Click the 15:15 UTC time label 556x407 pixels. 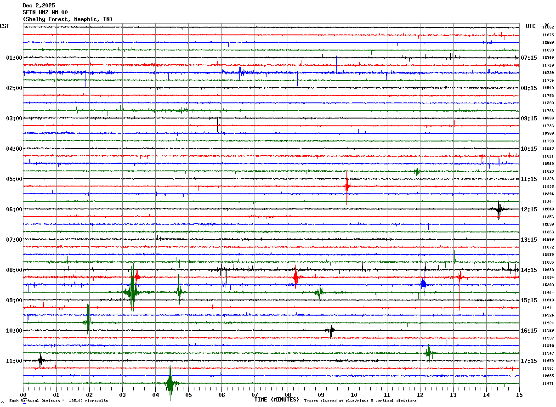pyautogui.click(x=529, y=300)
